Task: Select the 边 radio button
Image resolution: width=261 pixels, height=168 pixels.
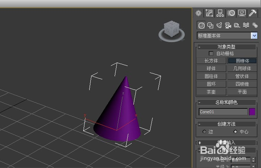Action: [204, 131]
